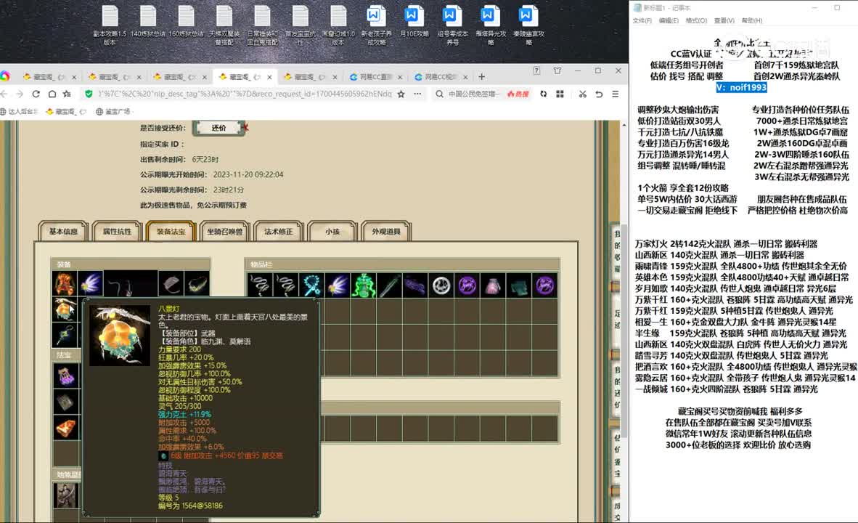
Task: Click feather fan item in inventory
Action: (337, 285)
